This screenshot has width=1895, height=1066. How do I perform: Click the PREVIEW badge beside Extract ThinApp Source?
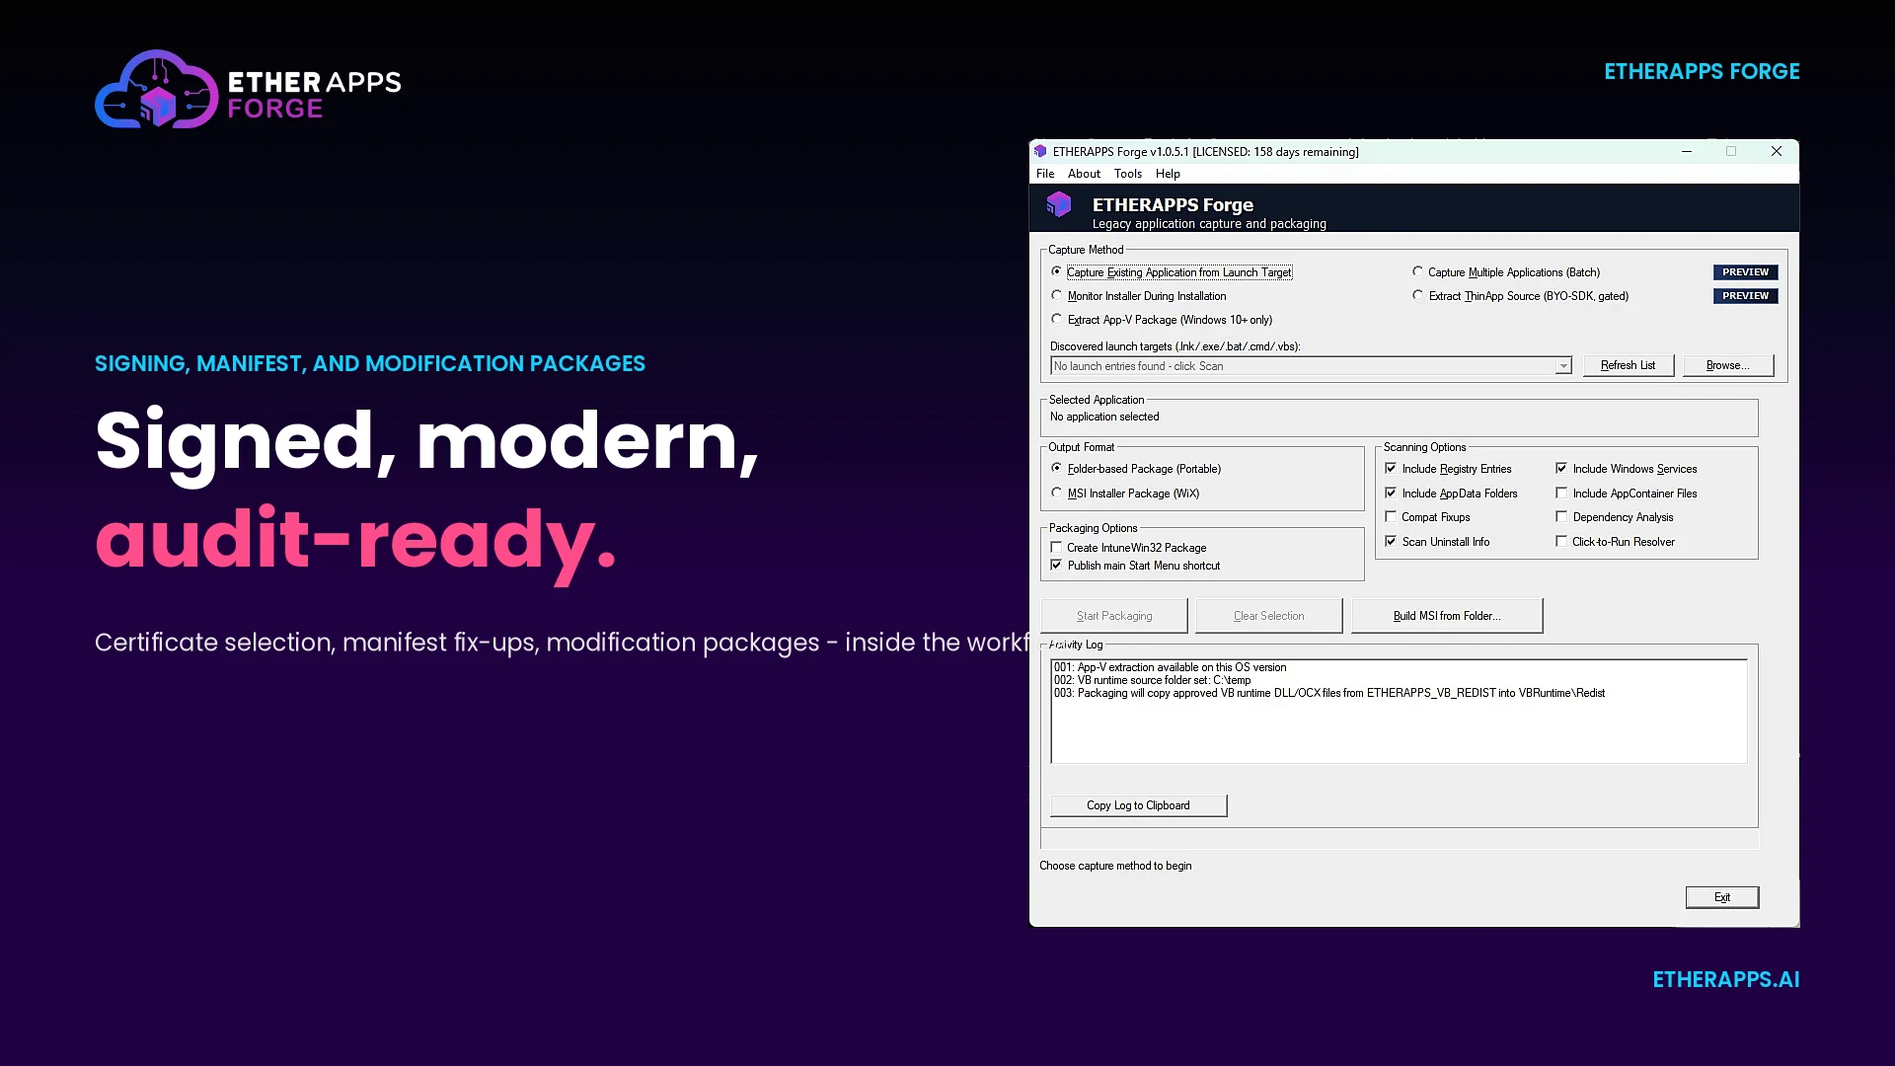click(x=1746, y=296)
